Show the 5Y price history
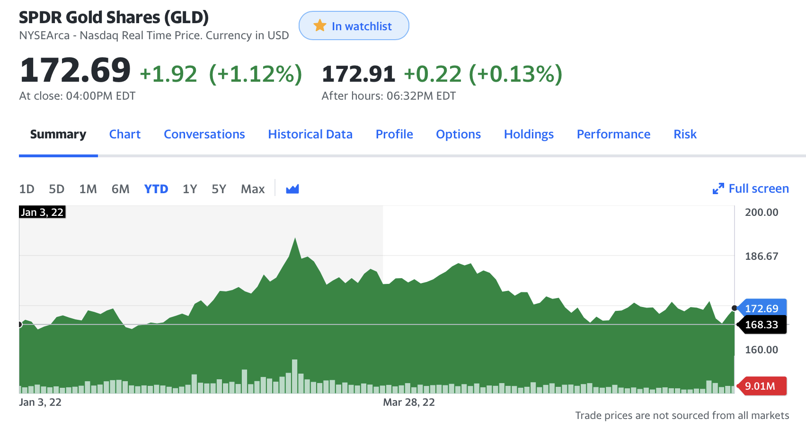The height and width of the screenshot is (427, 806). [x=219, y=189]
